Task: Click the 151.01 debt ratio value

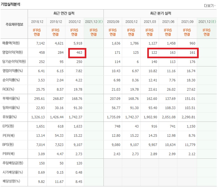Action: point(190,99)
